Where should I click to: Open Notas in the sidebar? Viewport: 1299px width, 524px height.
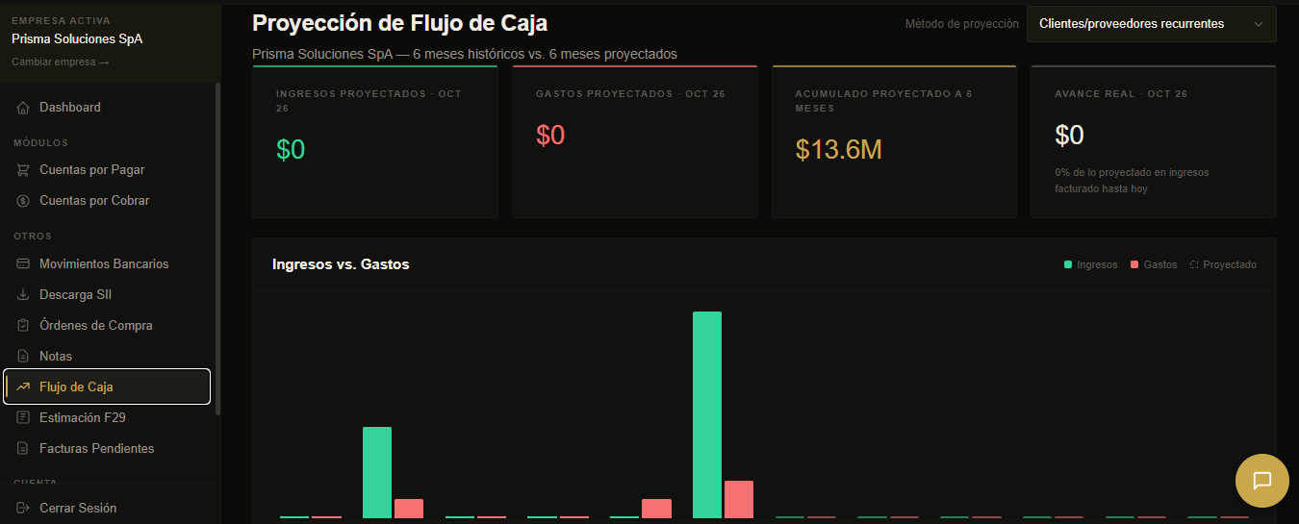107,357
